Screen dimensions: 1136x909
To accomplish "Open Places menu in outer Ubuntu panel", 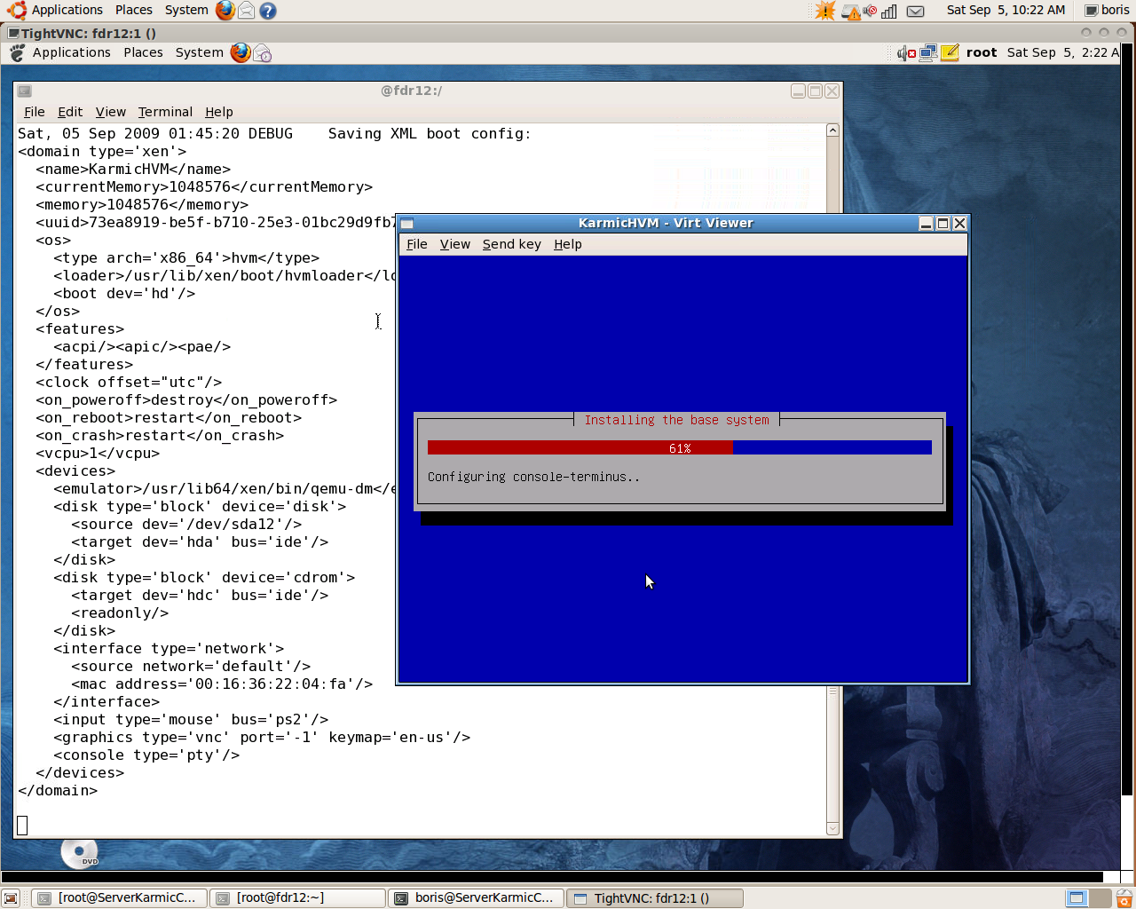I will [134, 11].
